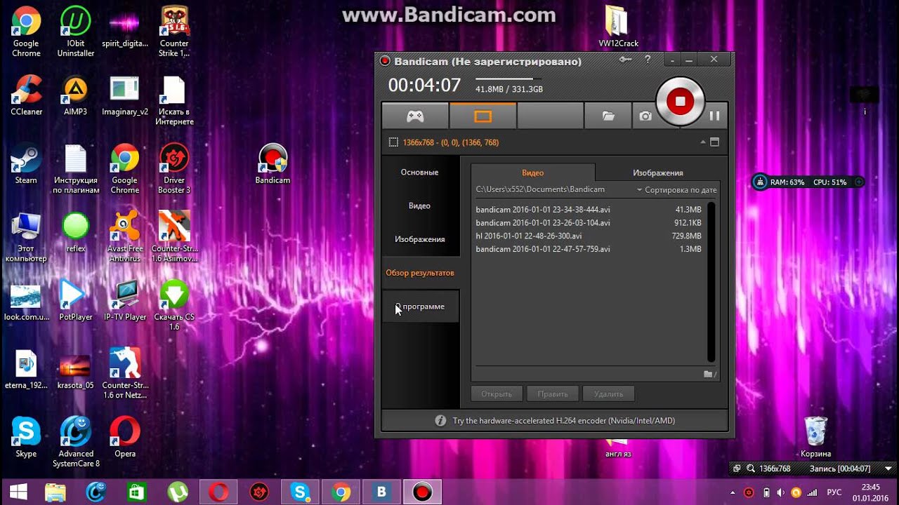Open the Основные settings section

click(420, 173)
